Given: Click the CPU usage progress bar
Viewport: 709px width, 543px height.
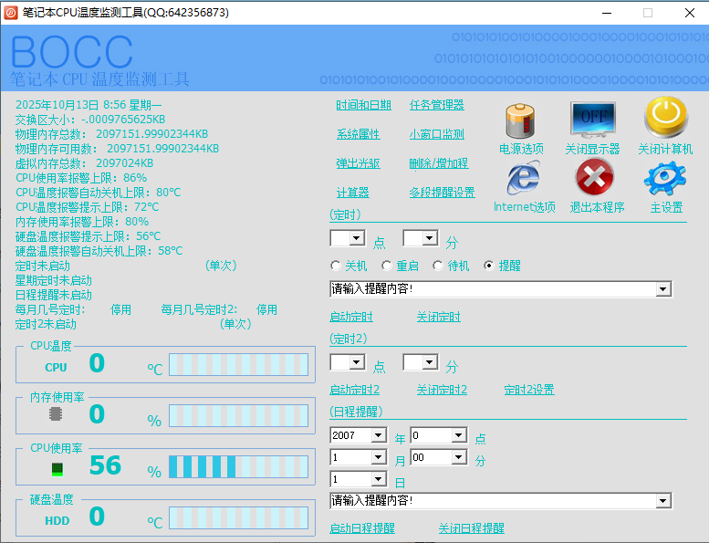Looking at the screenshot, I should click(238, 465).
